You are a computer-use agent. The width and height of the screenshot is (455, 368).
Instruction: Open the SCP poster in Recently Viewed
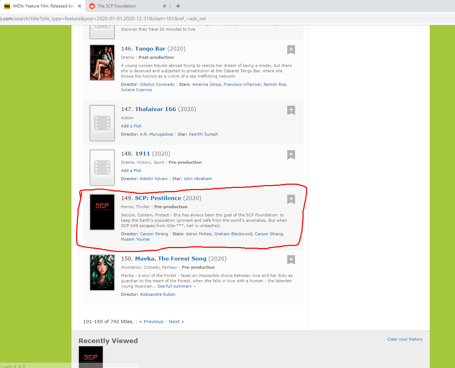point(91,357)
